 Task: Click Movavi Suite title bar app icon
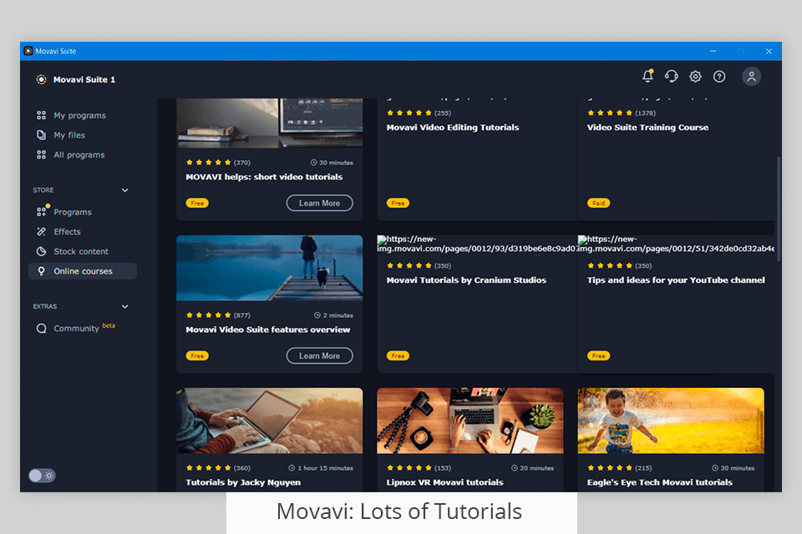[x=28, y=51]
